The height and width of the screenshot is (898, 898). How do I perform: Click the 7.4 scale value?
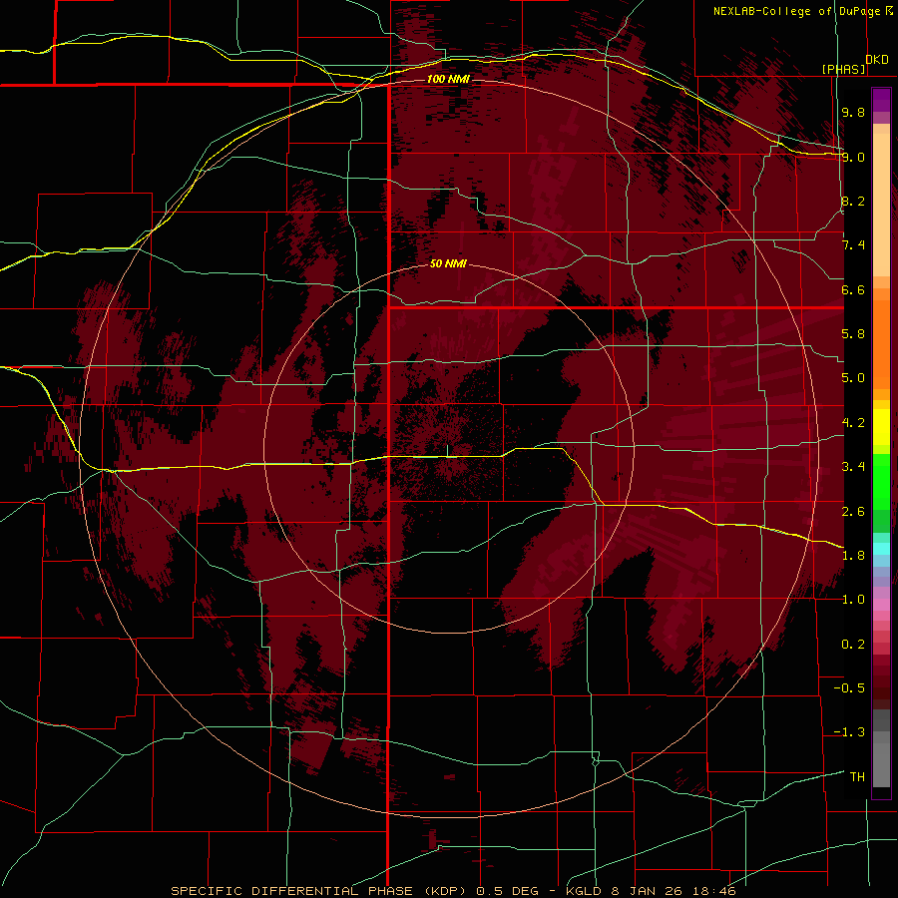853,245
